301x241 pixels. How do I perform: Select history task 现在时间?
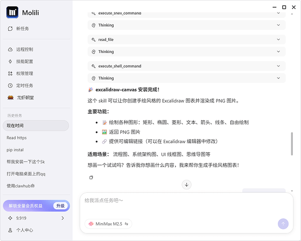[36, 126]
